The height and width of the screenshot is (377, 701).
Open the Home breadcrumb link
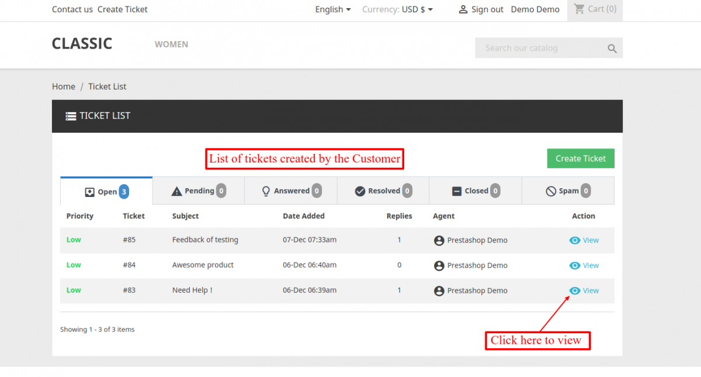click(63, 86)
